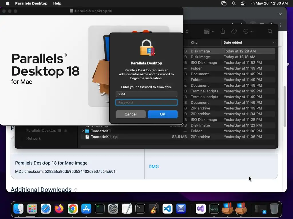Launch GarageBand from the Dock
Image resolution: width=293 pixels, height=219 pixels.
pos(154,208)
